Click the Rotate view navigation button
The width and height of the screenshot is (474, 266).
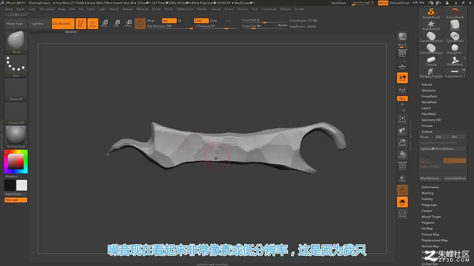tap(402, 155)
